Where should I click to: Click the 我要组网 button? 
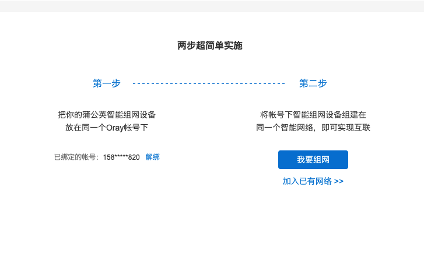click(x=313, y=160)
